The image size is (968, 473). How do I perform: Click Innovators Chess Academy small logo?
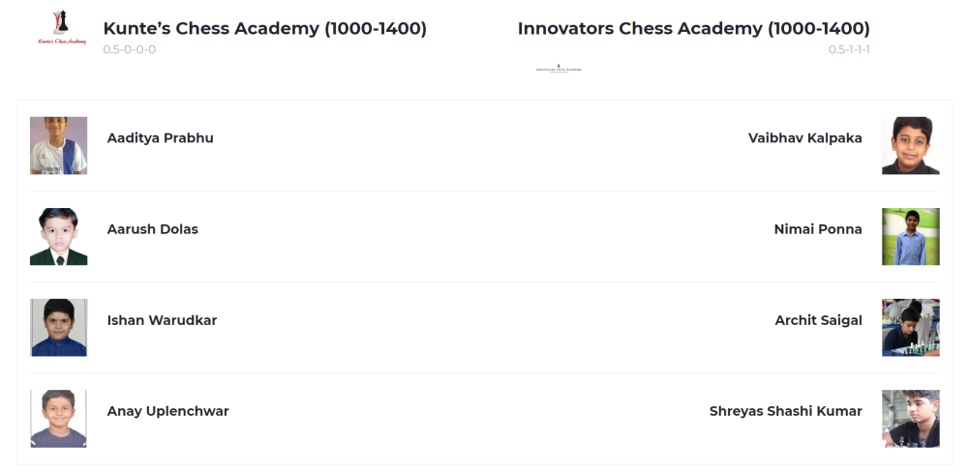(559, 69)
